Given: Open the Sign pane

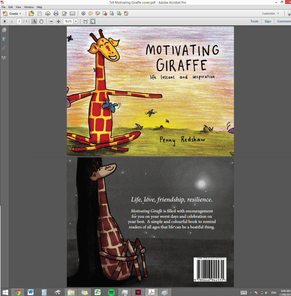Looking at the screenshot, I should tap(268, 21).
